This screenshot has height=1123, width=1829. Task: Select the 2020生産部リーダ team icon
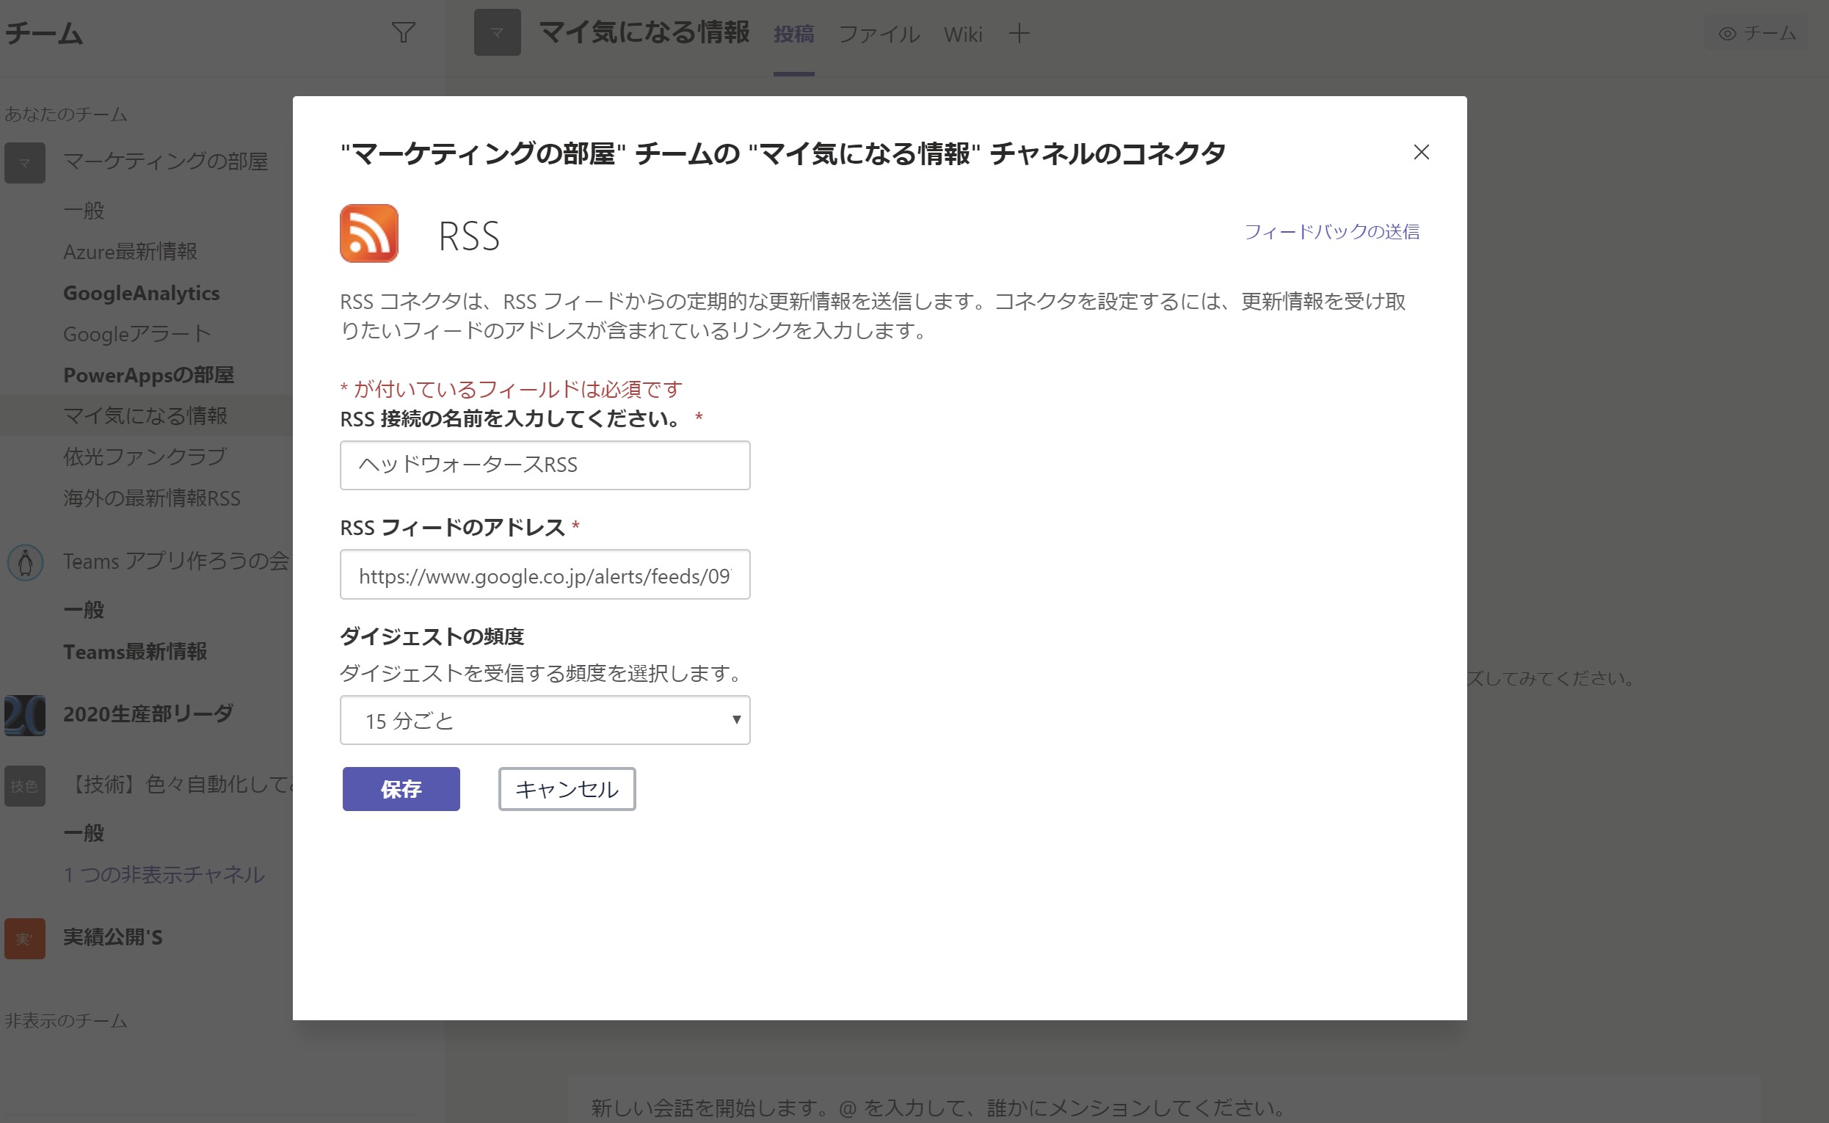point(24,715)
